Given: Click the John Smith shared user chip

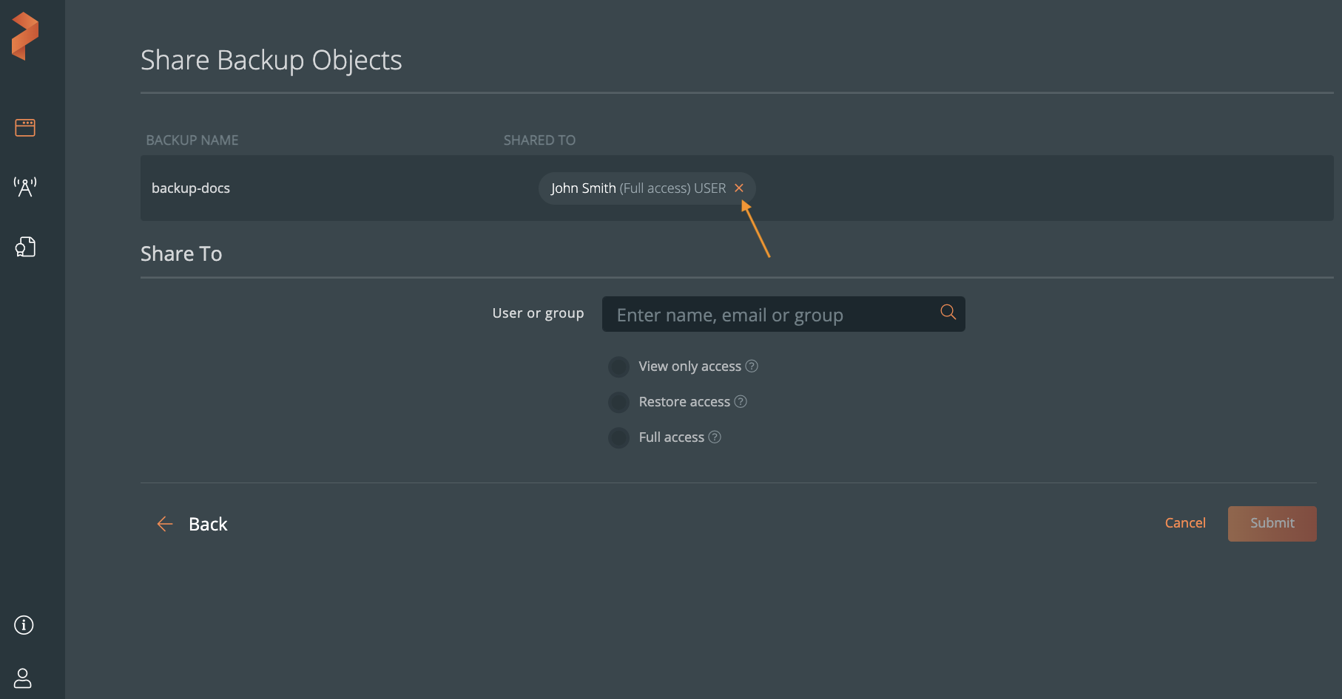Looking at the screenshot, I should [x=638, y=188].
